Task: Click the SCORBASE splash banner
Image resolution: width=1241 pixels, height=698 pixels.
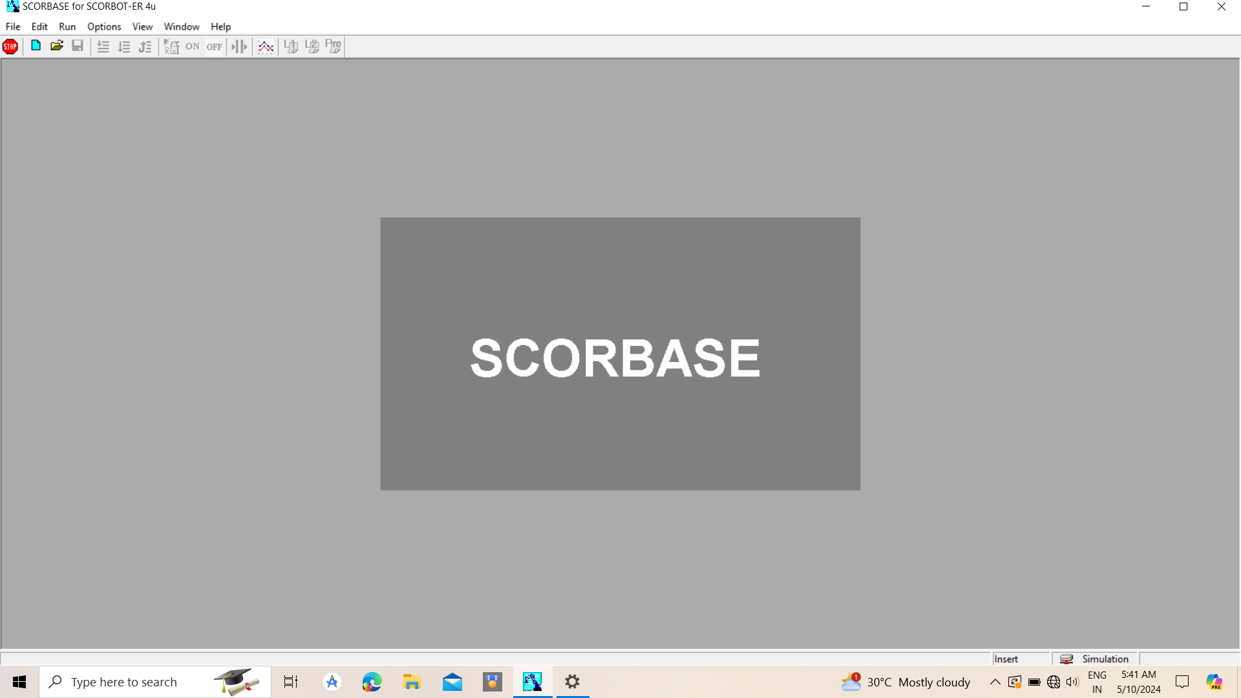Action: [620, 354]
